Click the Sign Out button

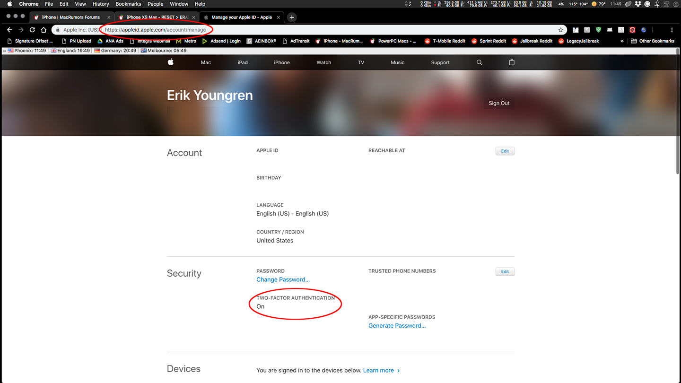[x=499, y=103]
